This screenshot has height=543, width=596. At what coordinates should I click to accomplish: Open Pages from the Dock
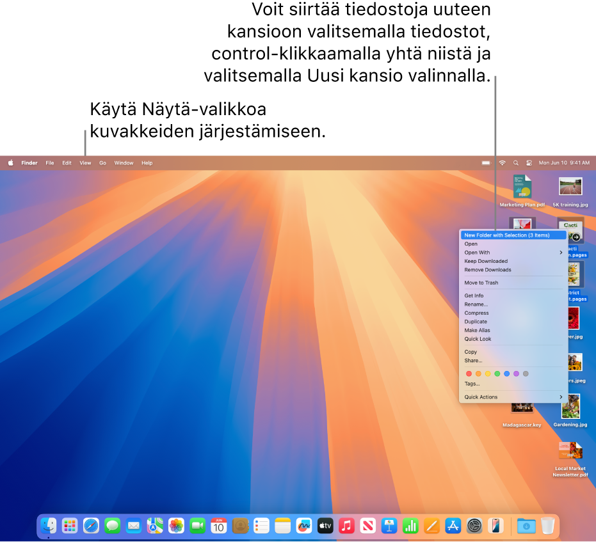(x=431, y=526)
